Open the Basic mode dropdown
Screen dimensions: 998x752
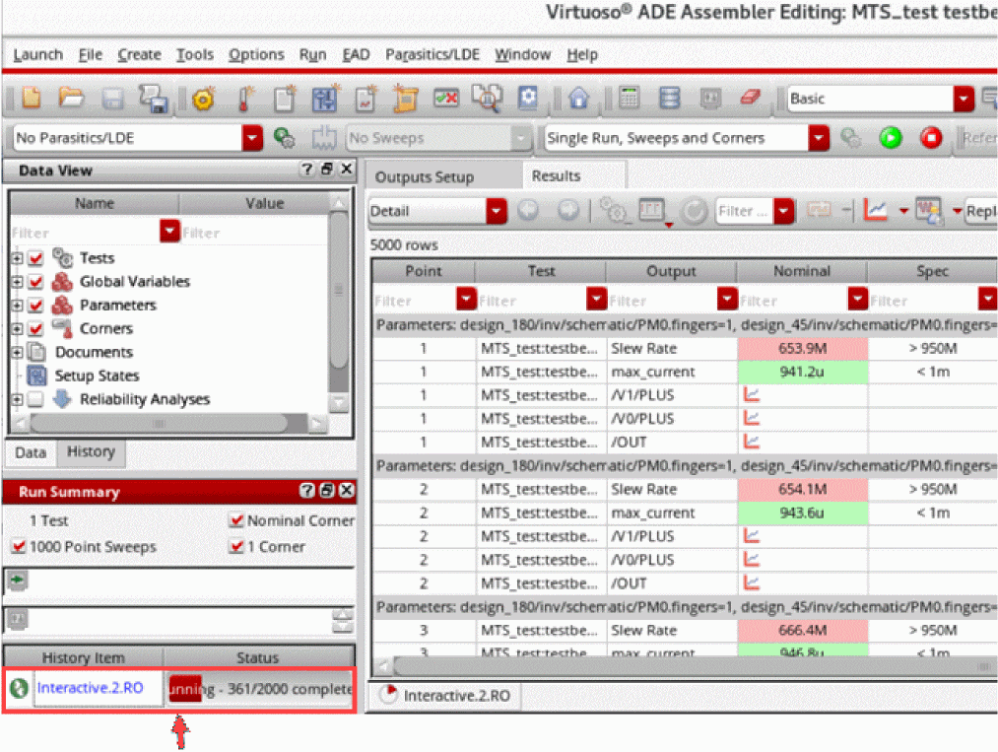964,99
